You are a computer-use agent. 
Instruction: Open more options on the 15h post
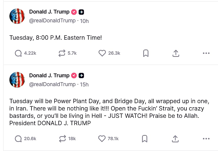click(x=206, y=138)
